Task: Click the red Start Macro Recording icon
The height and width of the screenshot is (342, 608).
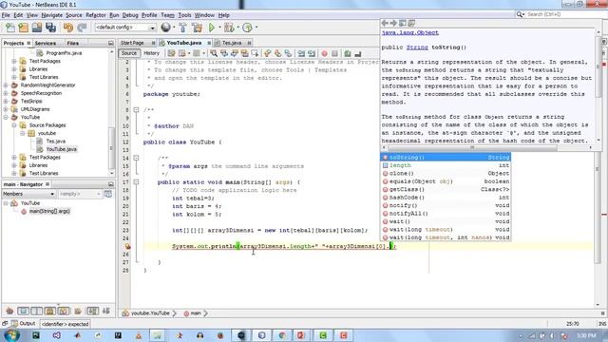Action: 325,53
